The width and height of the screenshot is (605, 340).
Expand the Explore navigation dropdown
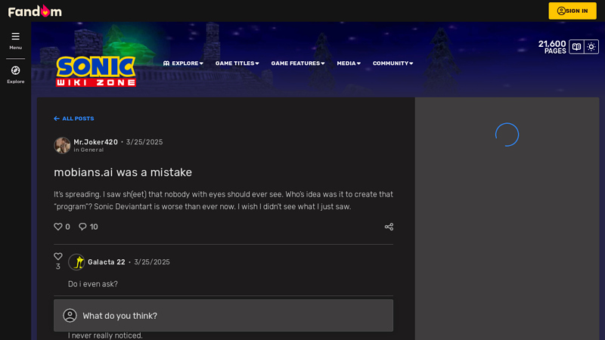183,63
